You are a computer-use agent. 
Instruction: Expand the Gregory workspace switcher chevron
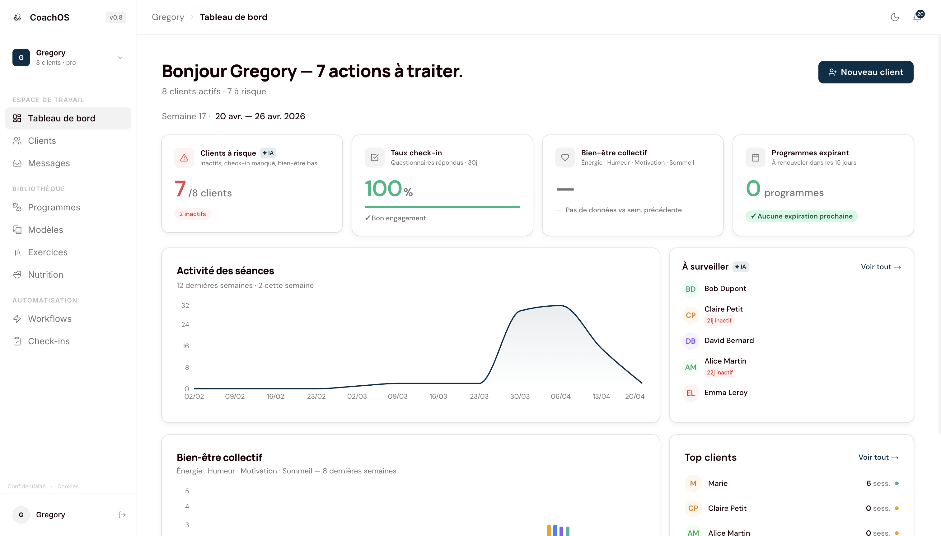coord(120,57)
